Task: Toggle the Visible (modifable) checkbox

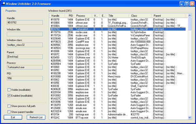Action: [x=9, y=90]
